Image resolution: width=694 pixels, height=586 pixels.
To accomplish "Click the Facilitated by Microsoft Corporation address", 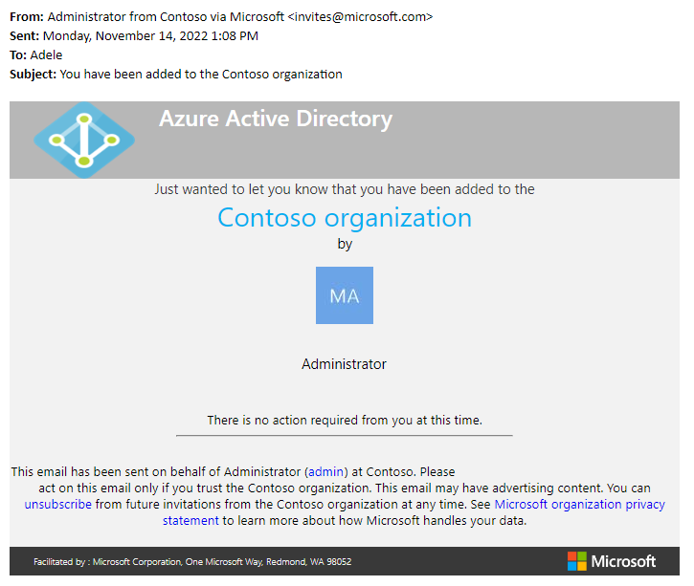I will (192, 562).
